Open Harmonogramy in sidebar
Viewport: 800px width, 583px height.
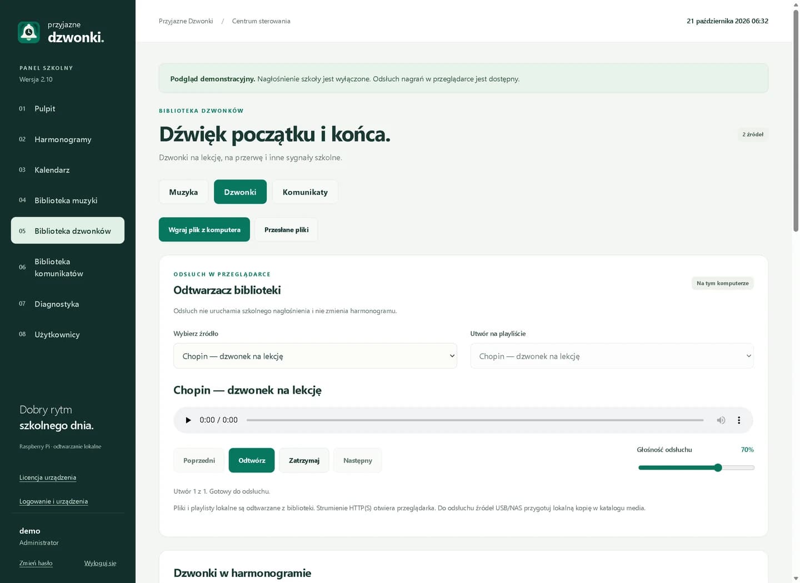tap(68, 139)
